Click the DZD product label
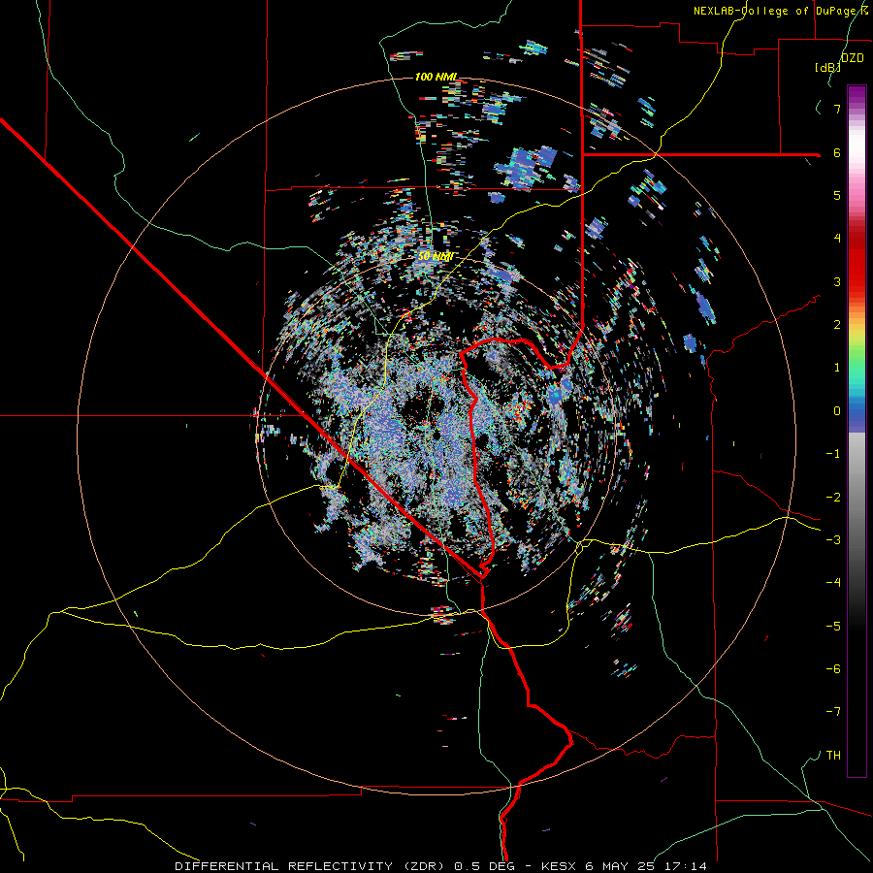 (852, 58)
